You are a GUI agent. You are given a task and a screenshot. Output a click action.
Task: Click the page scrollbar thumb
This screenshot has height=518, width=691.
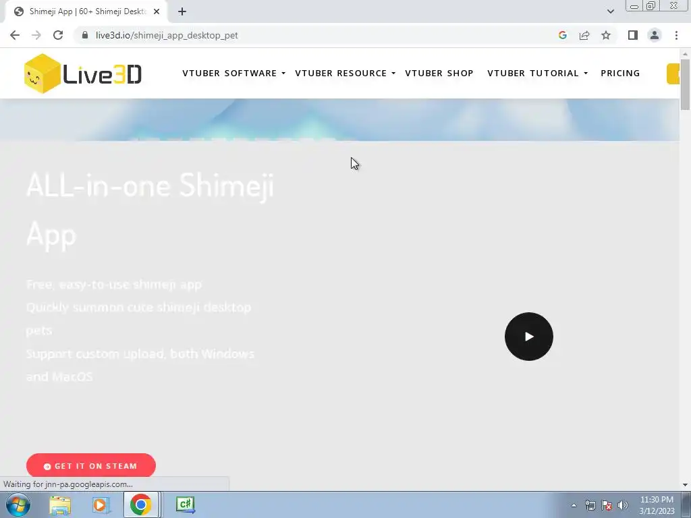pos(685,84)
